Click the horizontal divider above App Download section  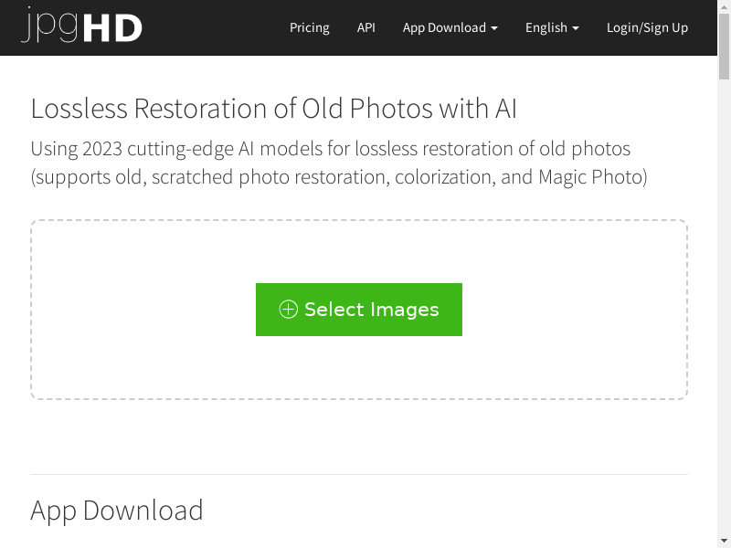[x=359, y=474]
